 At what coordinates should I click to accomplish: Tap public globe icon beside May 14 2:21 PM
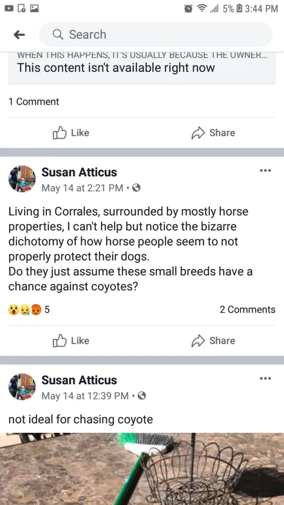point(136,188)
